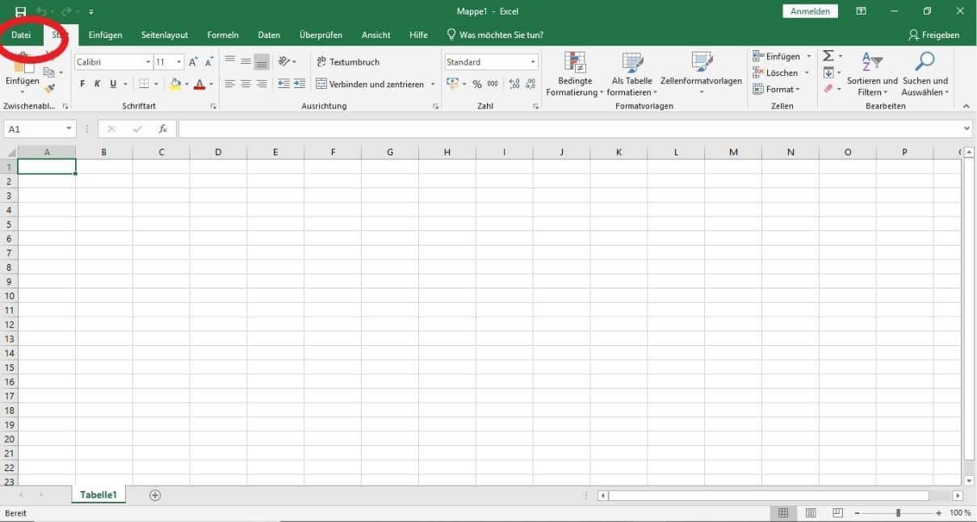This screenshot has width=977, height=522.
Task: Add a new sheet with plus icon
Action: 155,495
